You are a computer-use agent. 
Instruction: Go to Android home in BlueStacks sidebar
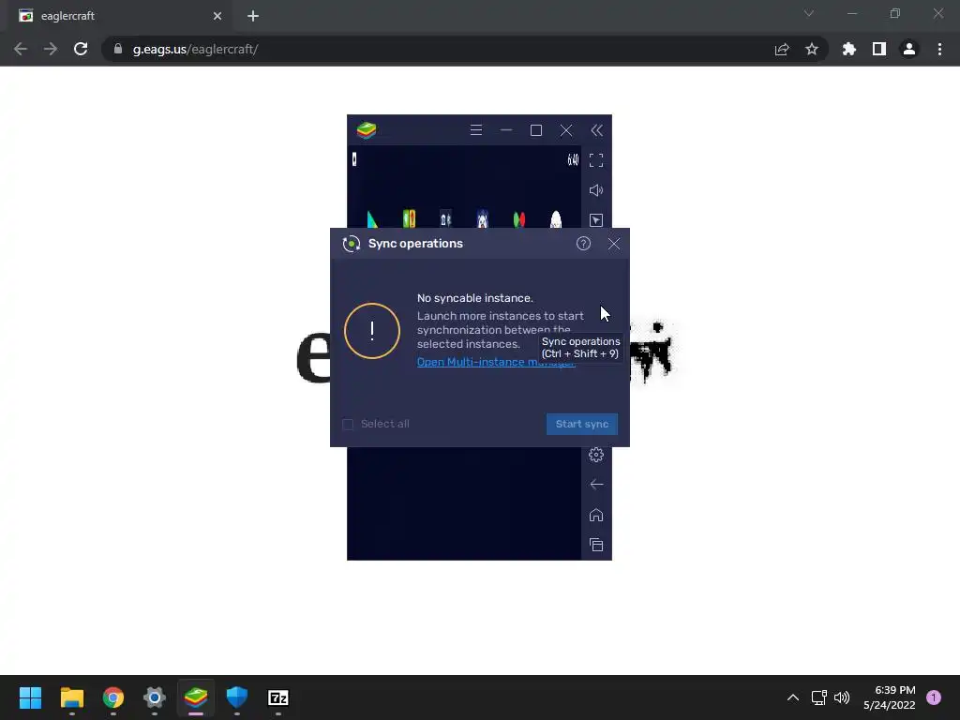point(596,515)
